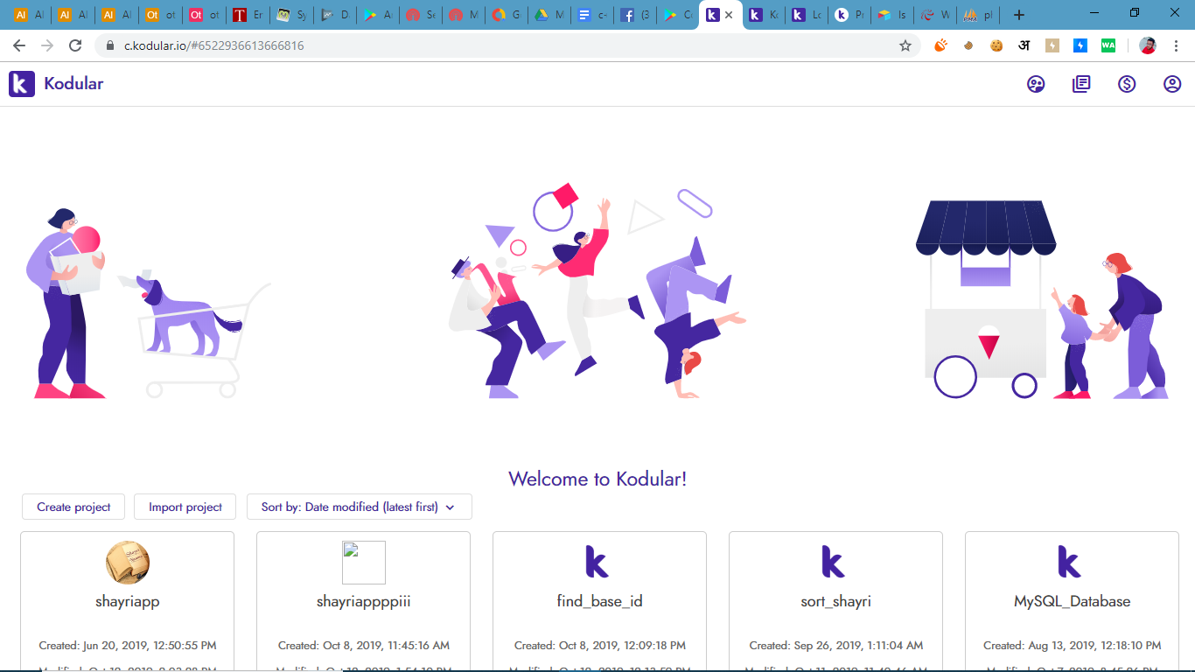1195x672 pixels.
Task: Expand the Sort by Date modified dropdown
Action: pos(360,507)
